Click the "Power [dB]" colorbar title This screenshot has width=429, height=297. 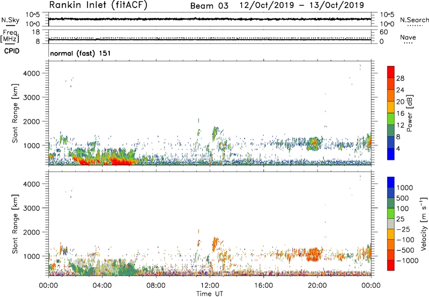[x=409, y=113]
